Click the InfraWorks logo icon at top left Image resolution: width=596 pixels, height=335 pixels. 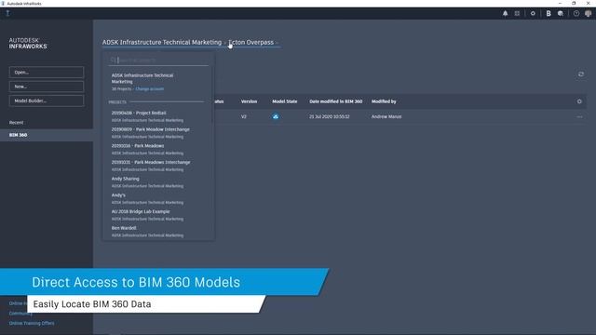(7, 13)
